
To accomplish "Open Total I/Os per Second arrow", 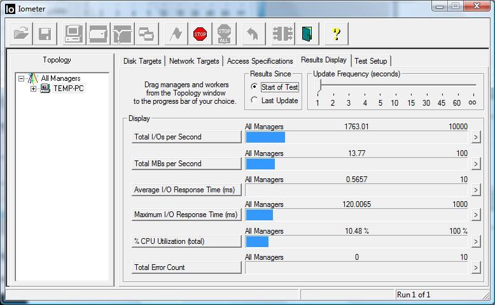I will [476, 137].
